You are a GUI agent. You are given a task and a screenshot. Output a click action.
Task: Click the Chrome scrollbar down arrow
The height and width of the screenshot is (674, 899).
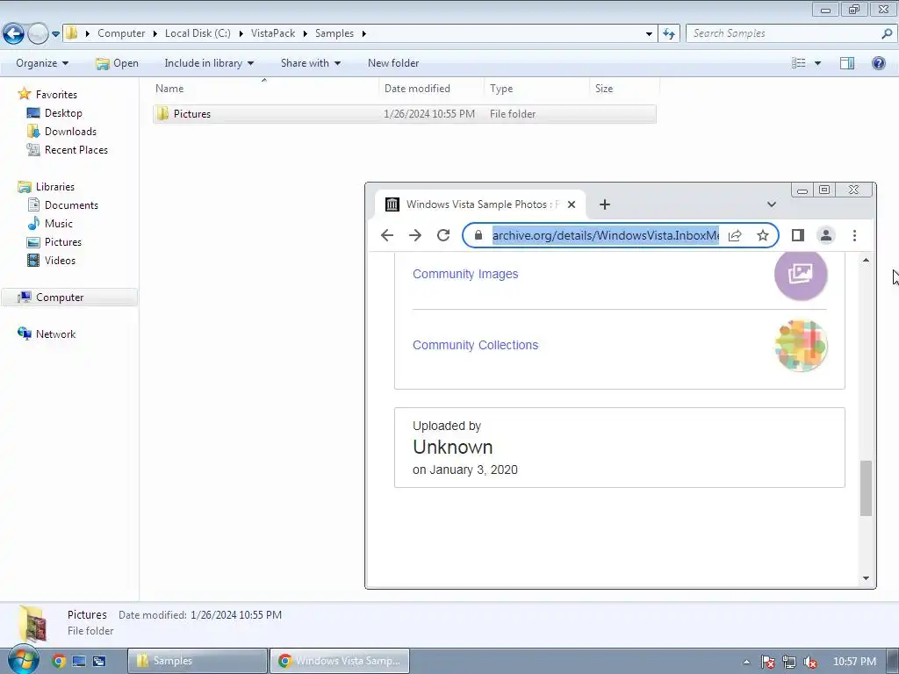866,578
